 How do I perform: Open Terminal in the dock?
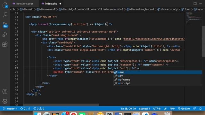(x=127, y=114)
